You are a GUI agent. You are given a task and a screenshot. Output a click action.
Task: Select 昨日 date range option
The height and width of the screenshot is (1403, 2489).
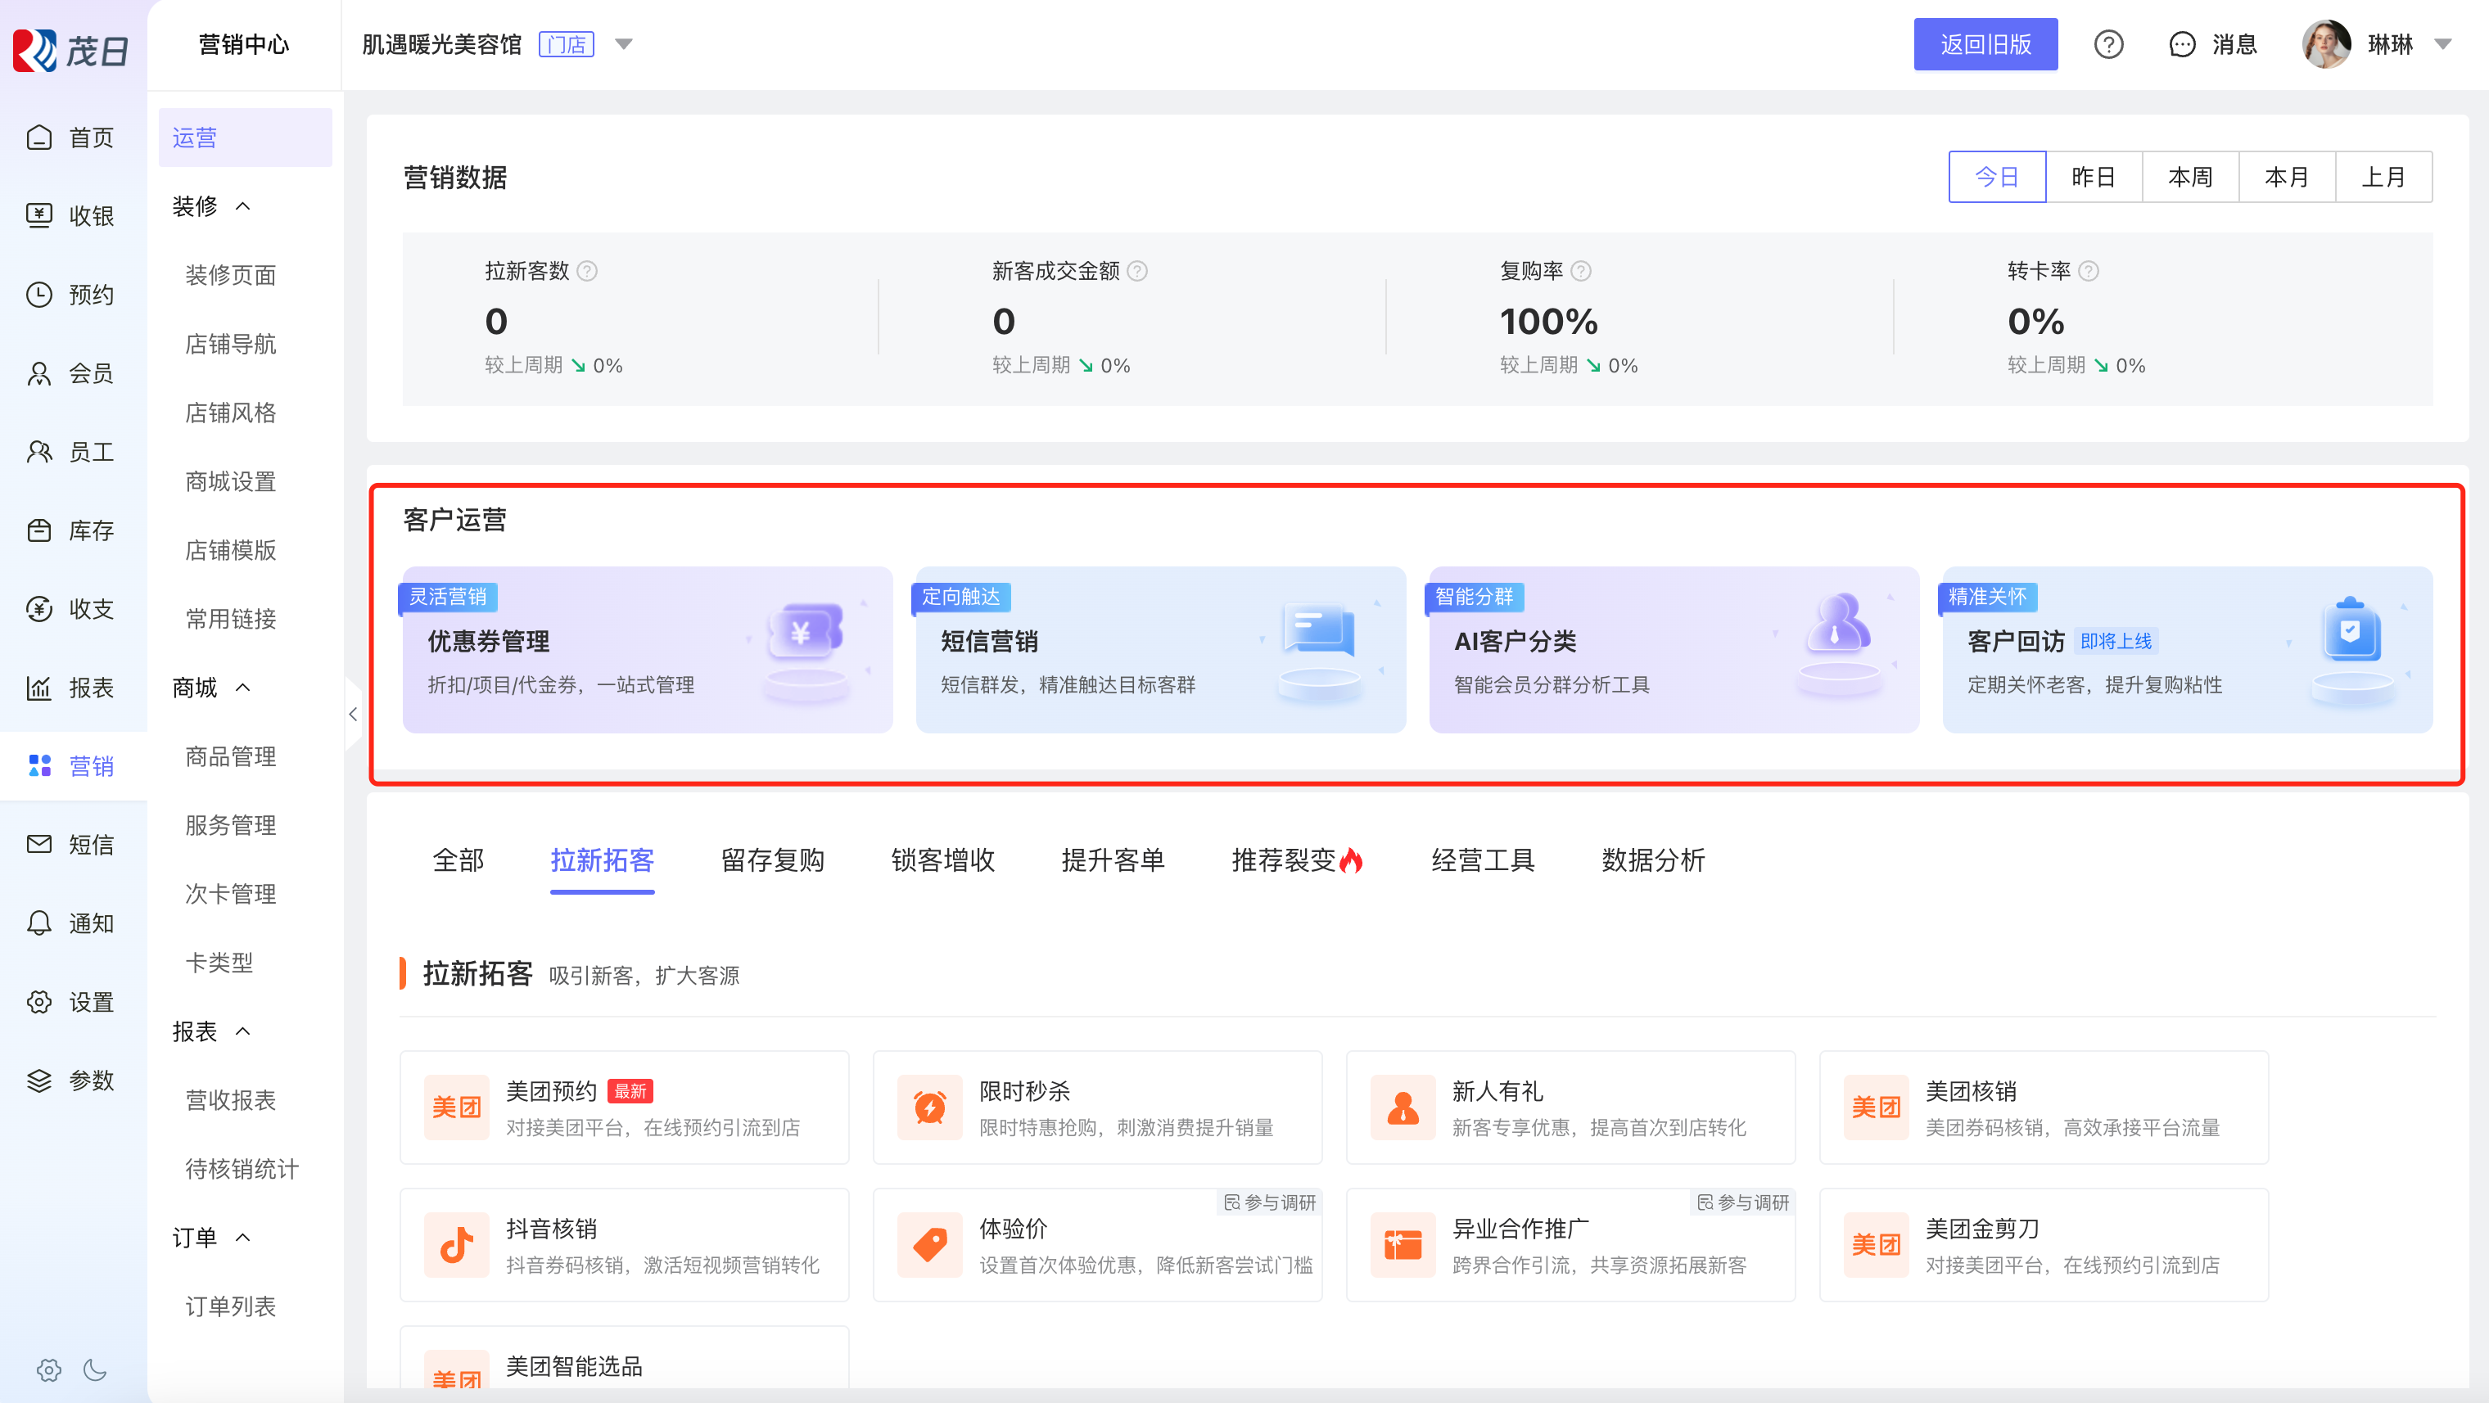point(2093,177)
